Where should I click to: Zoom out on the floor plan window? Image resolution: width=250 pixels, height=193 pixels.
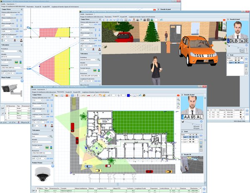[x=178, y=103]
